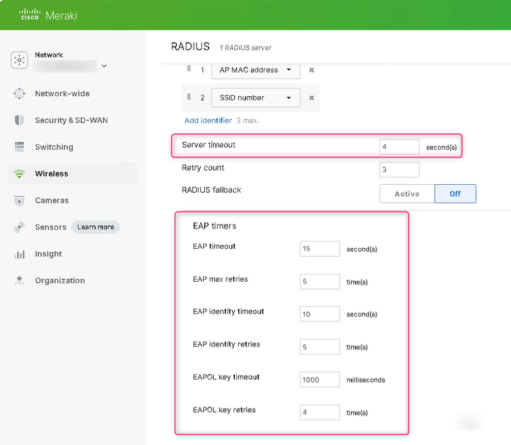Expand the Network selector dropdown
This screenshot has height=445, width=511.
(x=103, y=66)
